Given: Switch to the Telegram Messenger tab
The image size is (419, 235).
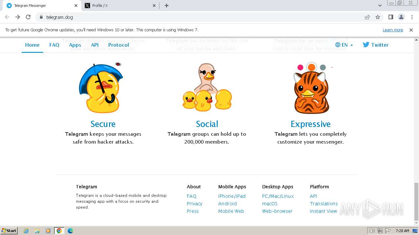Looking at the screenshot, I should click(x=42, y=6).
